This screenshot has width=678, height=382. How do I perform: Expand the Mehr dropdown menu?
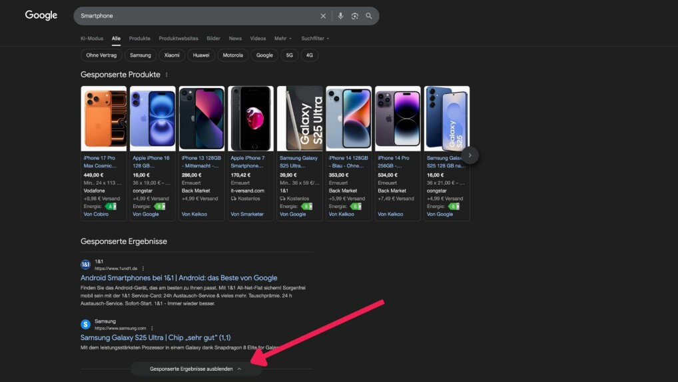(282, 39)
